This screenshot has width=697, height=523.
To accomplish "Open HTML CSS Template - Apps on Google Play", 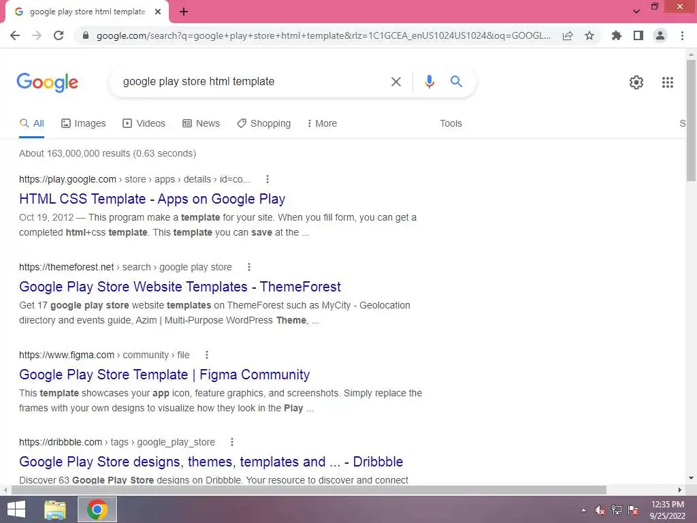I will (x=152, y=199).
